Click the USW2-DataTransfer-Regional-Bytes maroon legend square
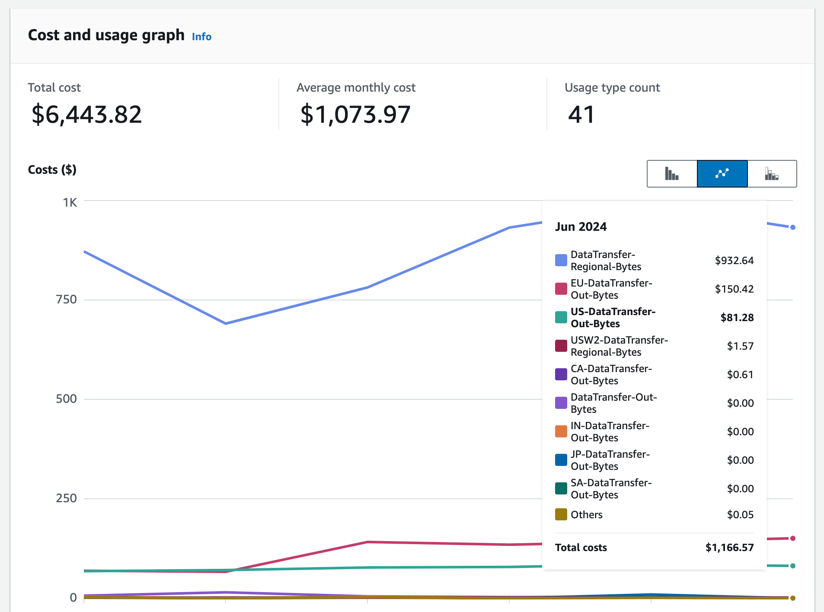 tap(561, 346)
